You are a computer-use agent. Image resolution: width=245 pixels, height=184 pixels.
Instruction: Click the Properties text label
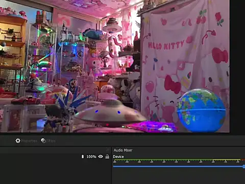pyautogui.click(x=29, y=141)
